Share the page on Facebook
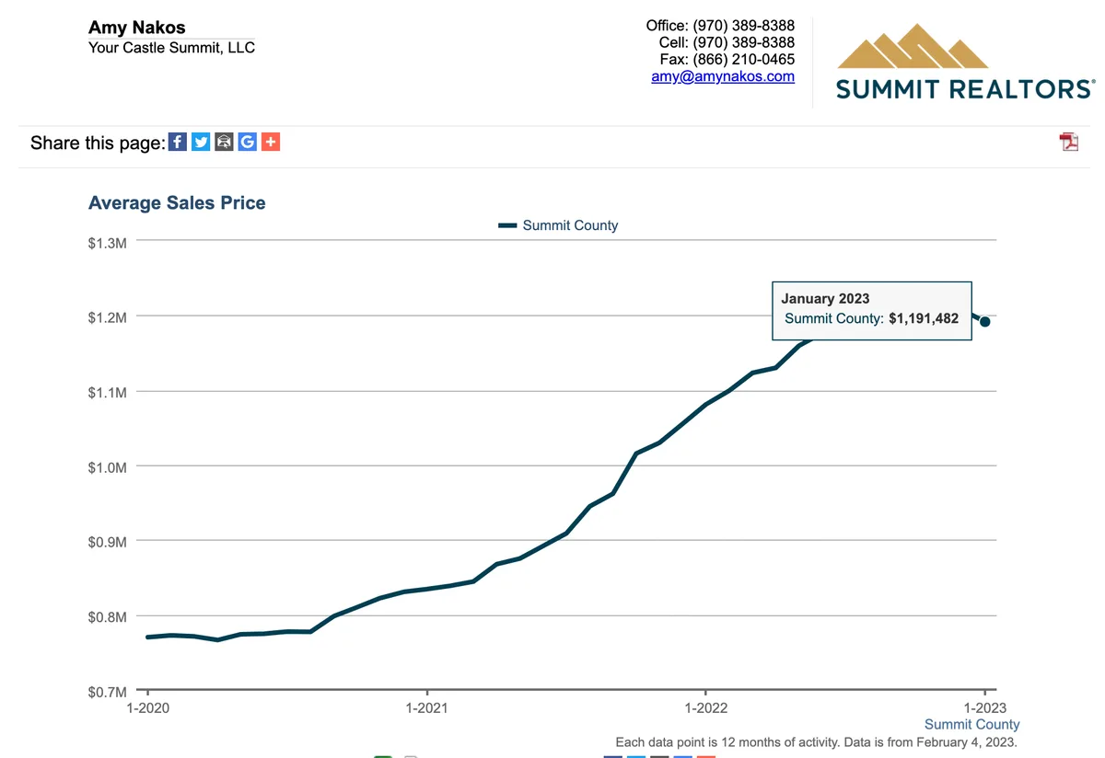The width and height of the screenshot is (1105, 758). (178, 142)
